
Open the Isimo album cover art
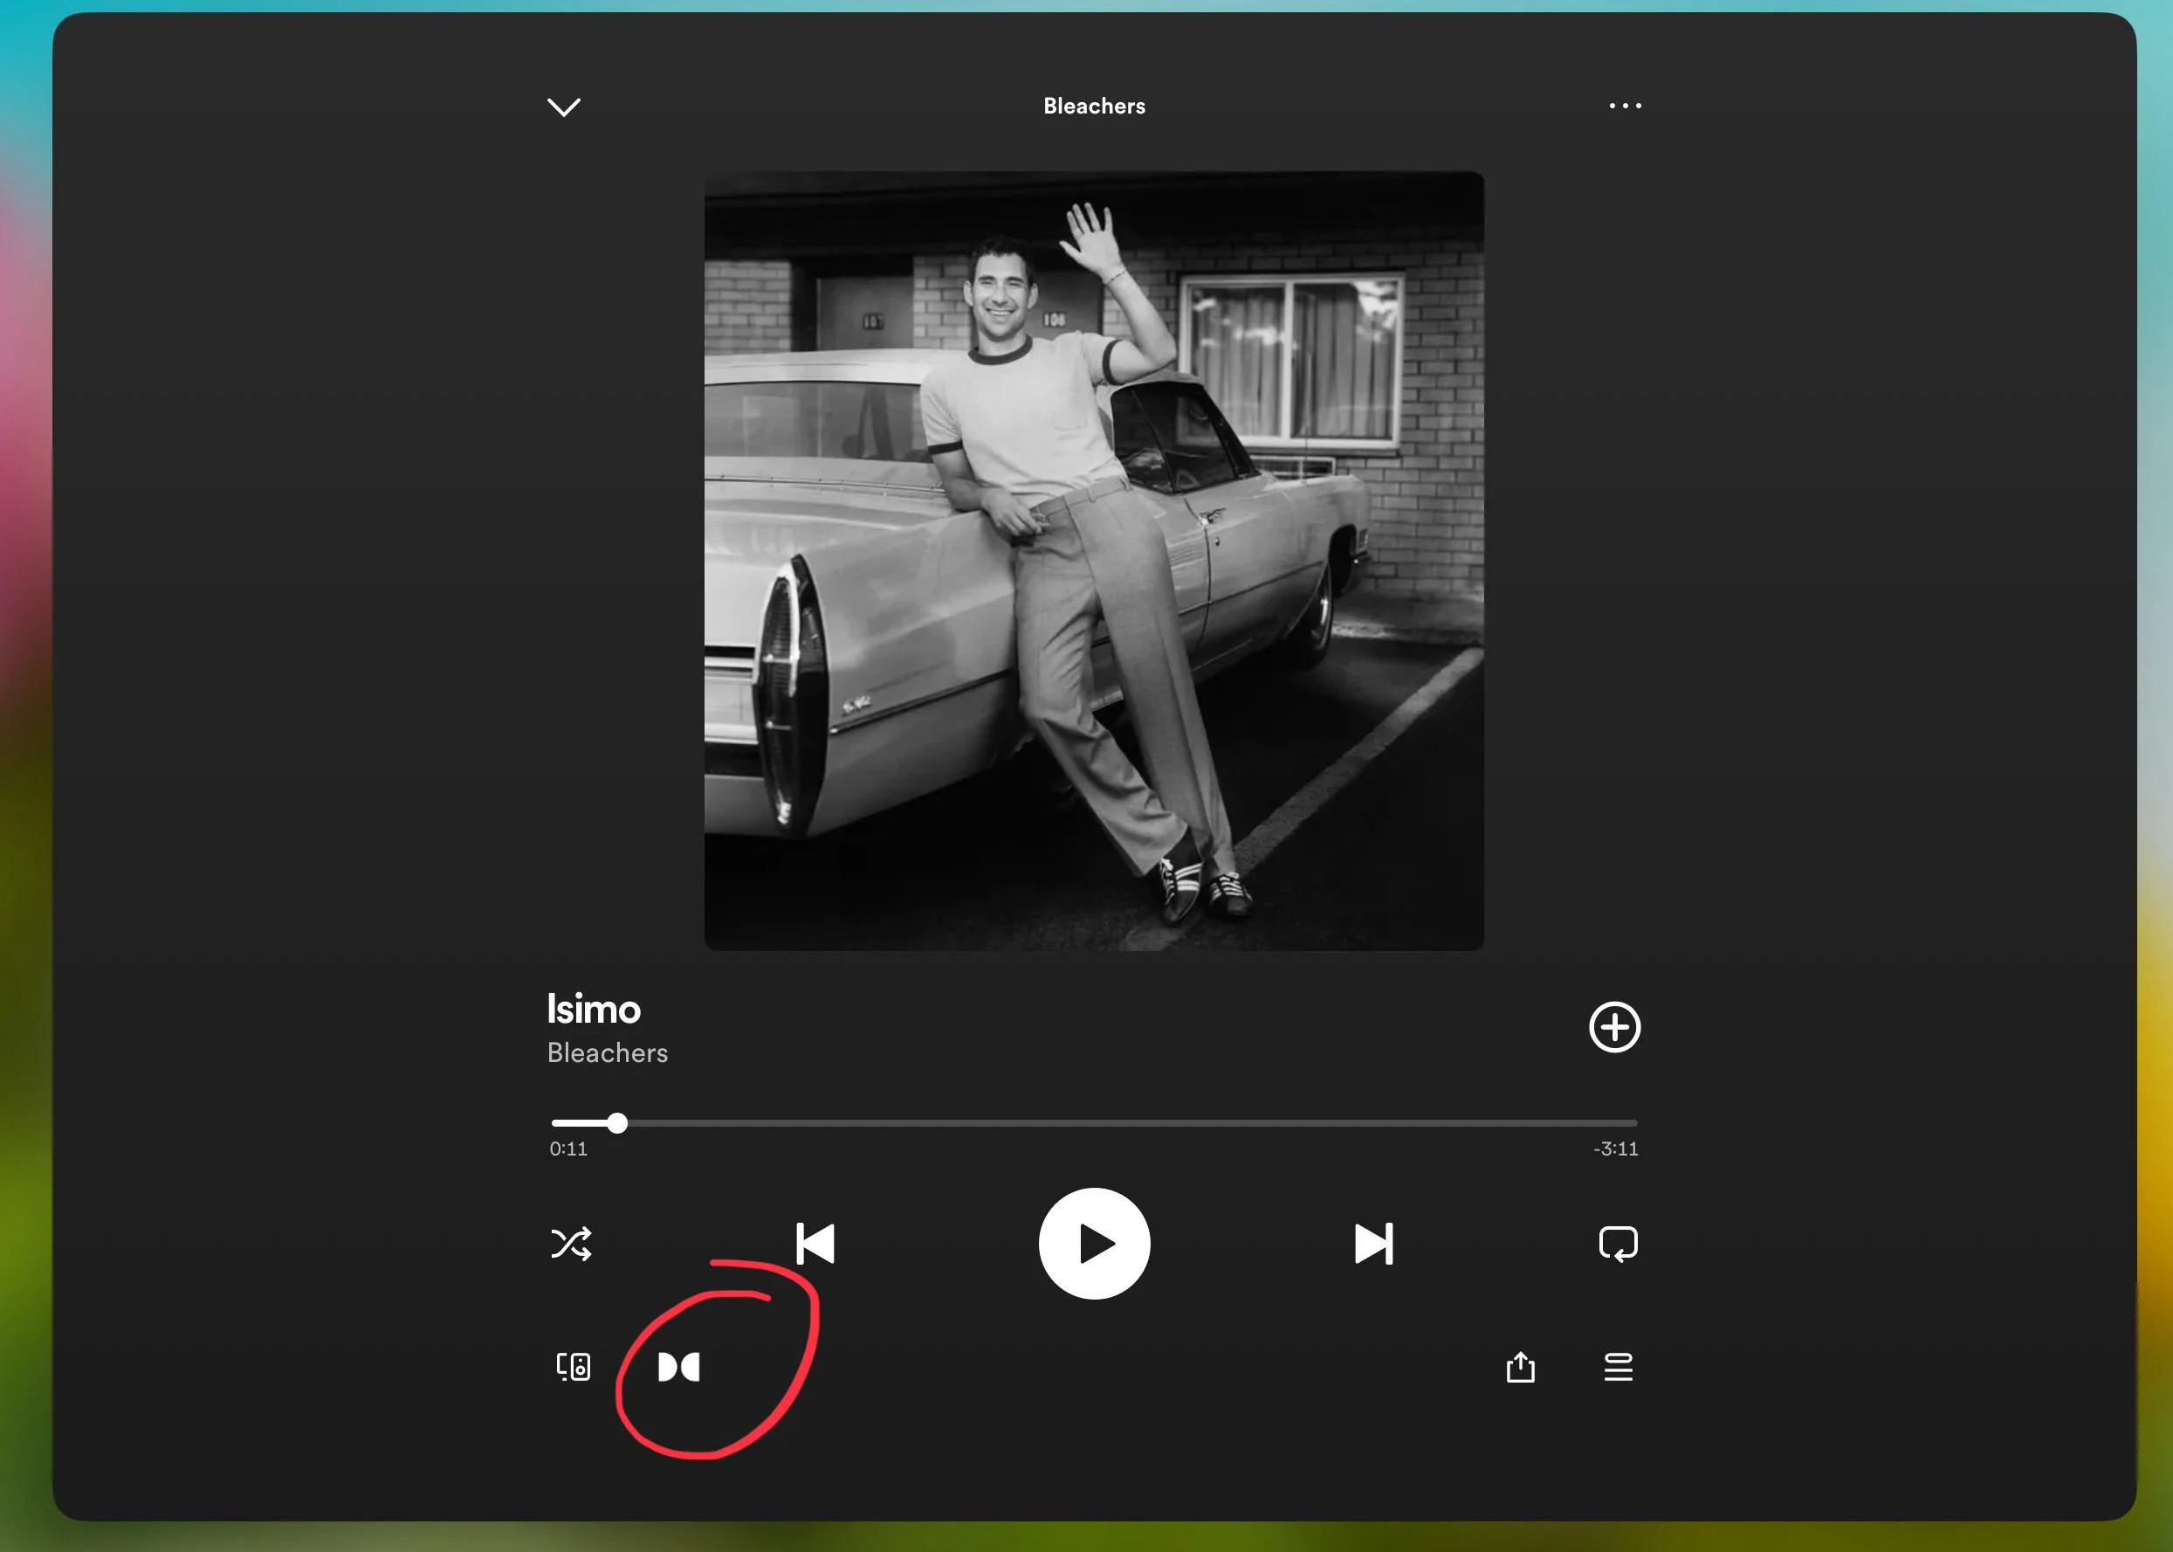(x=1094, y=561)
